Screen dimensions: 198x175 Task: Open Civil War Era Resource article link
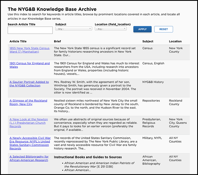coord(30,143)
